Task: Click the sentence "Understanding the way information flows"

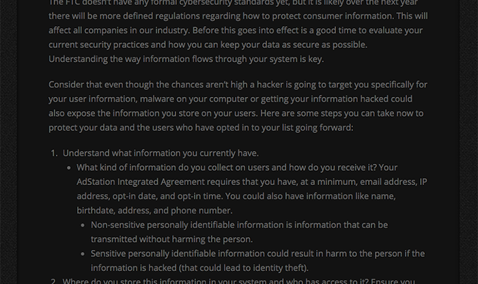Action: point(186,59)
